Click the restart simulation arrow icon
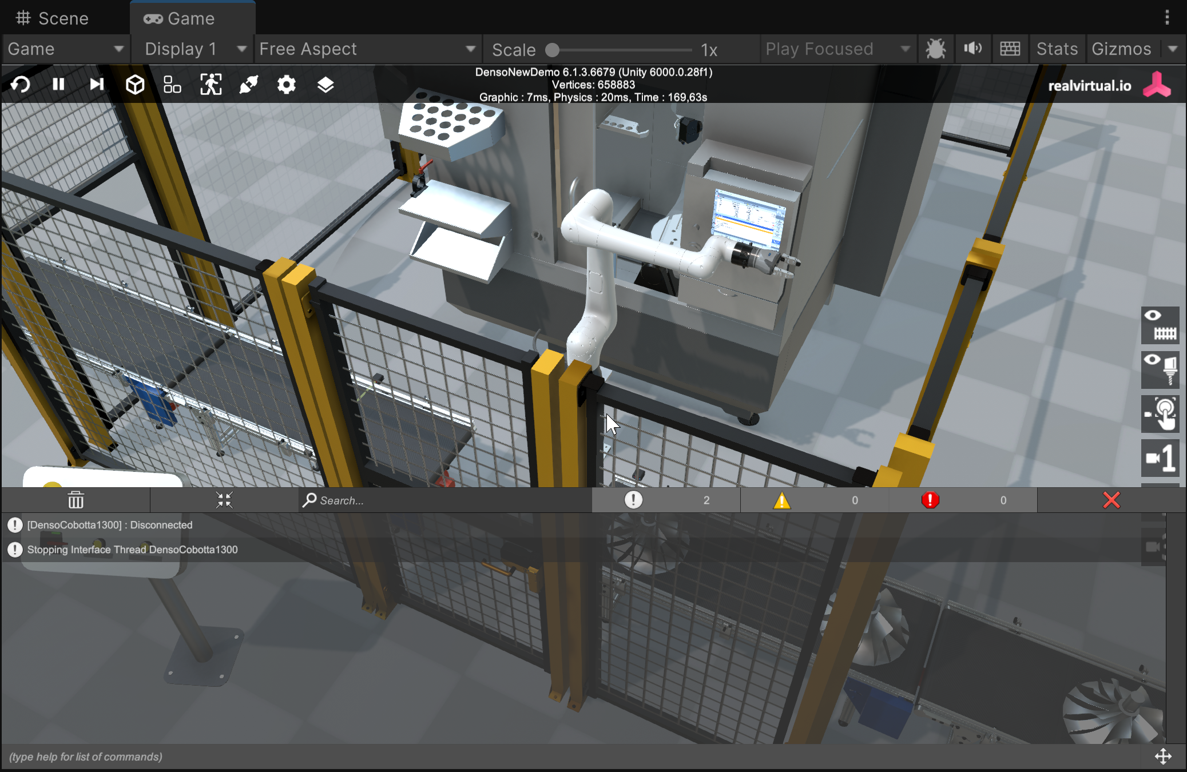 point(21,85)
